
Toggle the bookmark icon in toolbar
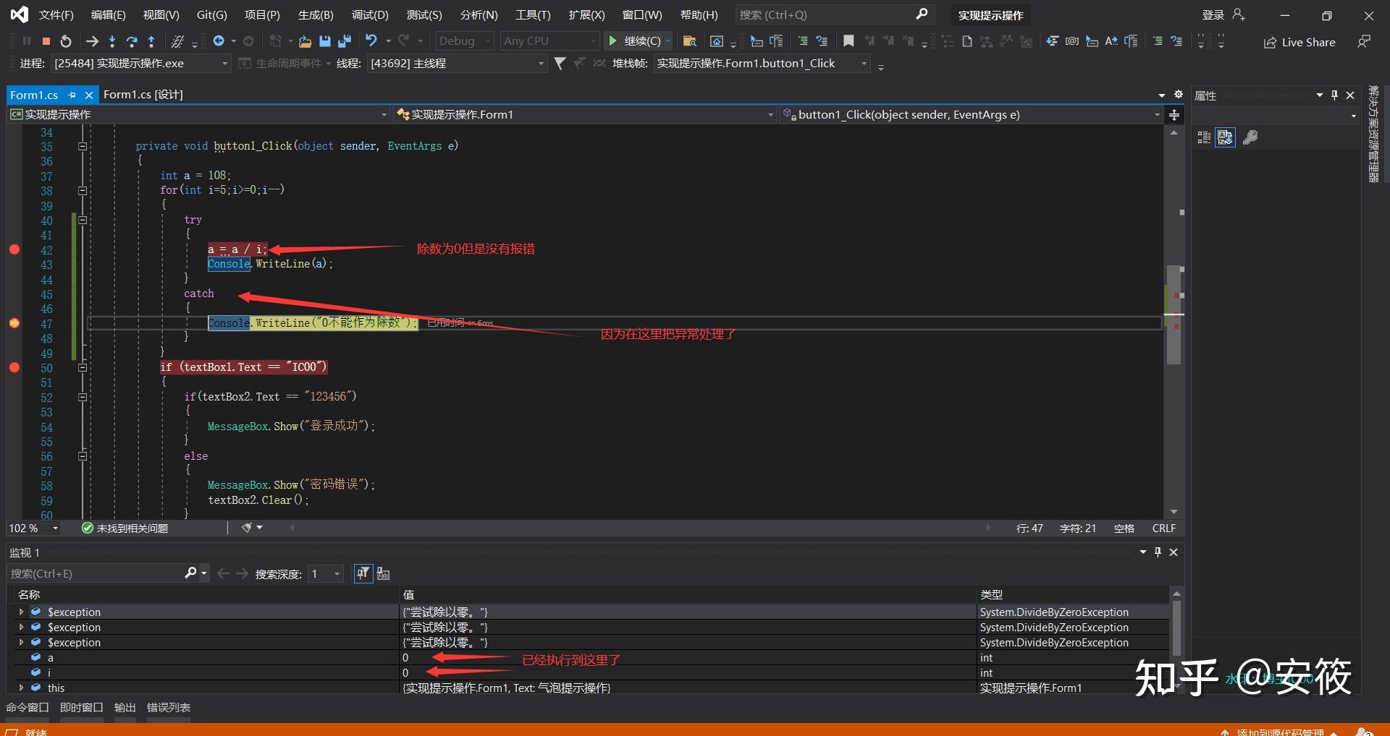tap(848, 41)
